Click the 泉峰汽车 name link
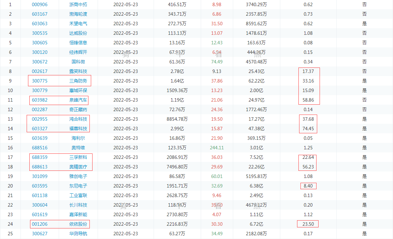 [78, 100]
